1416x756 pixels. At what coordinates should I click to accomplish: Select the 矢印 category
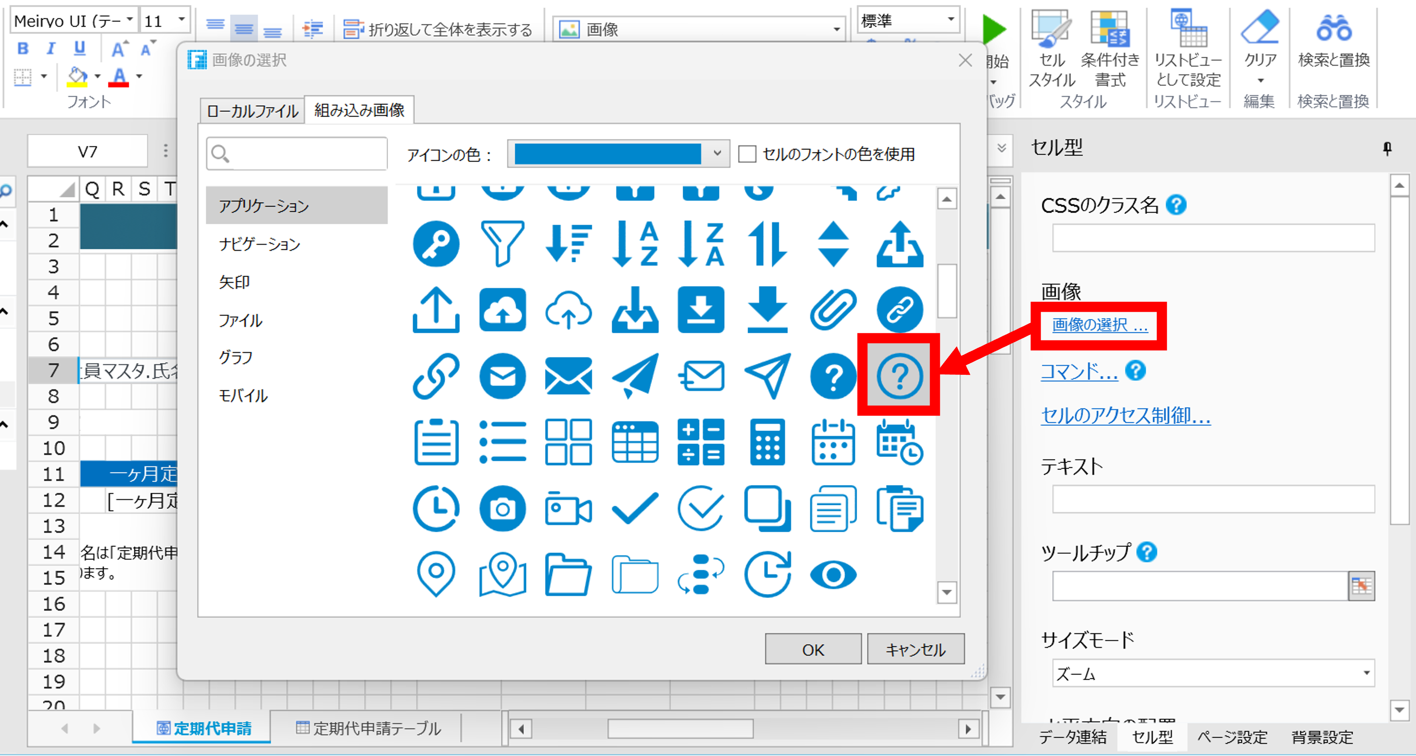[x=234, y=282]
